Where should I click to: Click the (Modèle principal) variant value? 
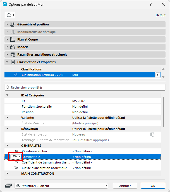point(85,123)
